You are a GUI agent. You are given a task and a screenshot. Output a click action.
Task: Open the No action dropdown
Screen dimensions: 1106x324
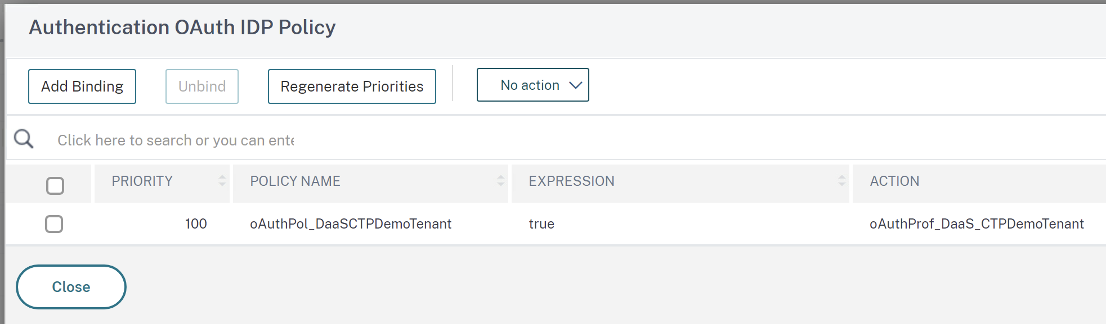click(532, 85)
